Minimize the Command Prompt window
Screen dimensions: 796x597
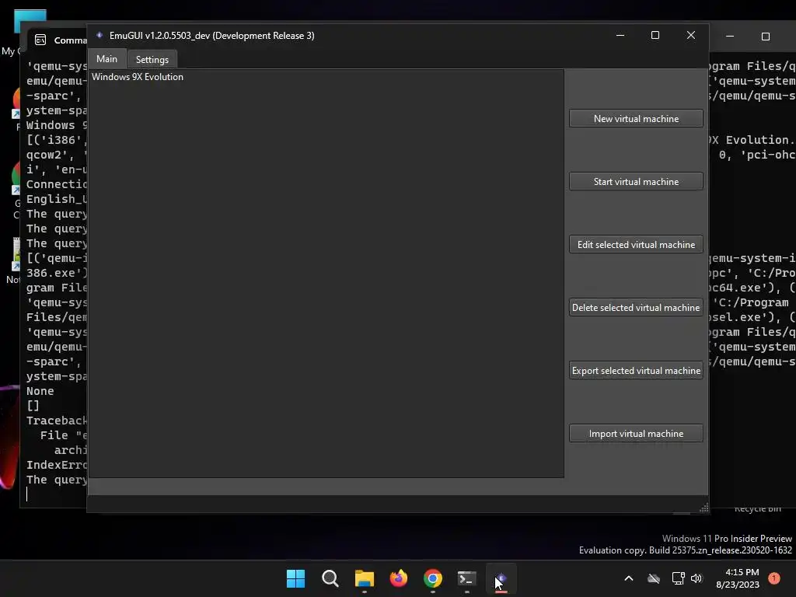pyautogui.click(x=729, y=36)
